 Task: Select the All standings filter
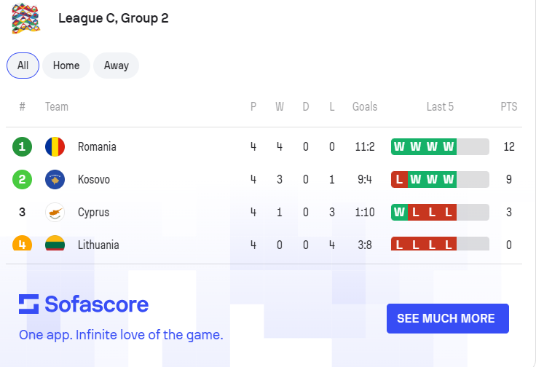pos(23,66)
